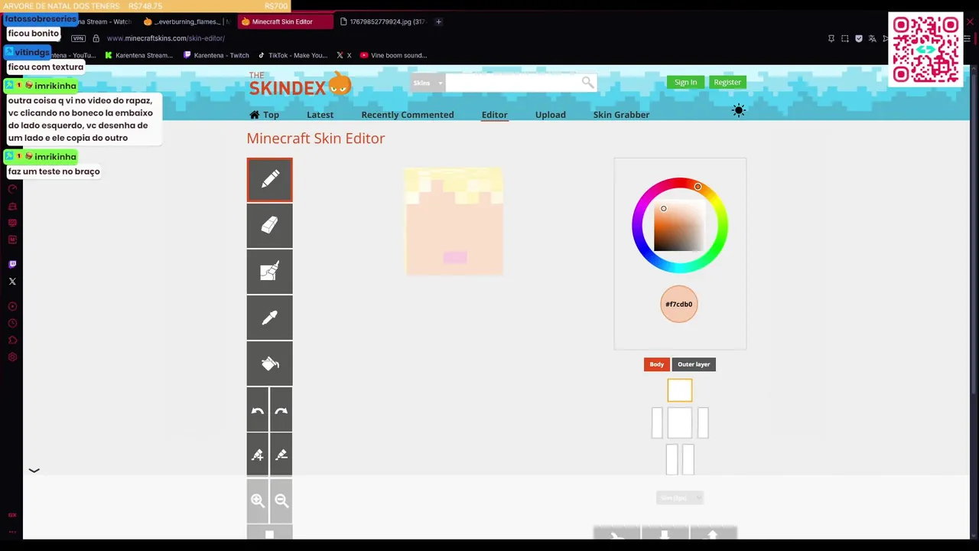Click the Register button

(727, 82)
